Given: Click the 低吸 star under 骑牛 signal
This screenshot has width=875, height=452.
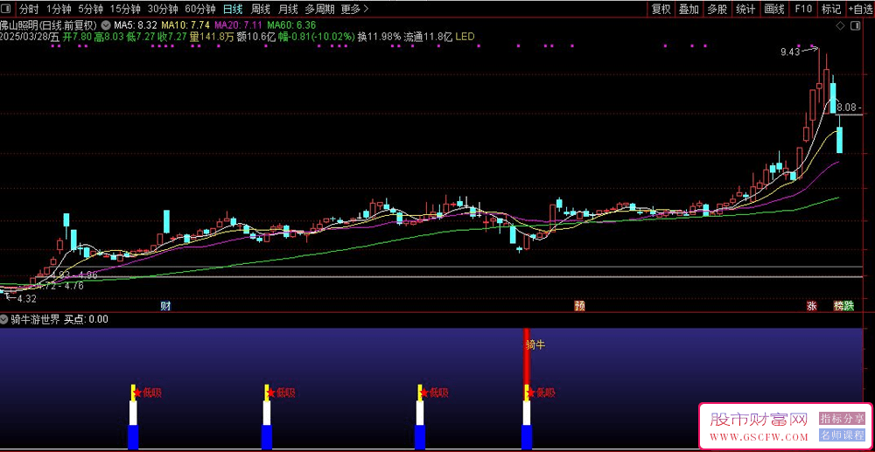Looking at the screenshot, I should tap(531, 393).
